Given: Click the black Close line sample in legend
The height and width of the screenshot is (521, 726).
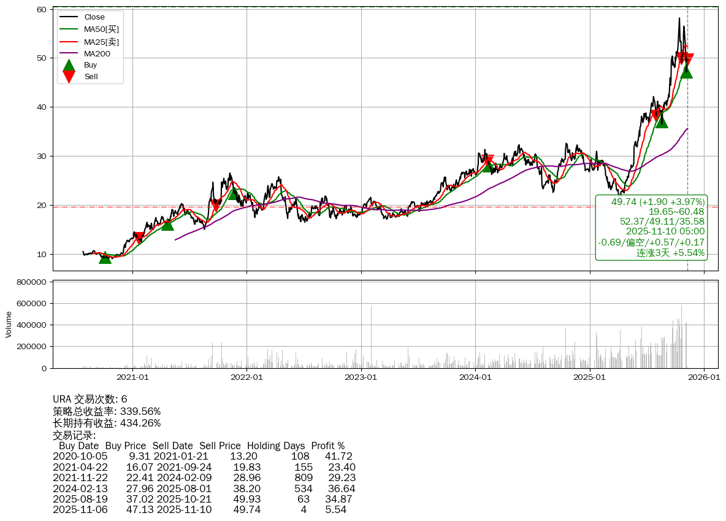Looking at the screenshot, I should point(69,17).
